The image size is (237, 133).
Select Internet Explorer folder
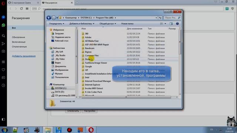(93, 85)
